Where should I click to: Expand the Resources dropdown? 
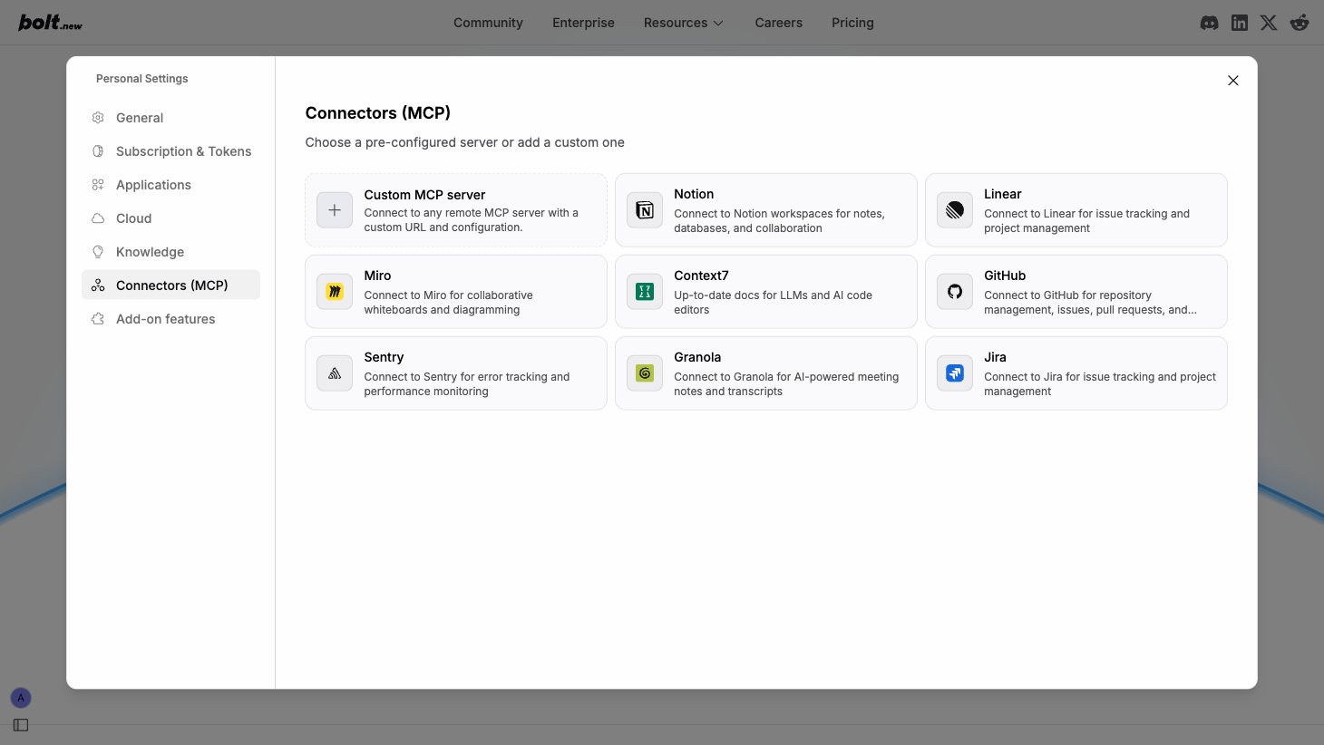pos(683,23)
